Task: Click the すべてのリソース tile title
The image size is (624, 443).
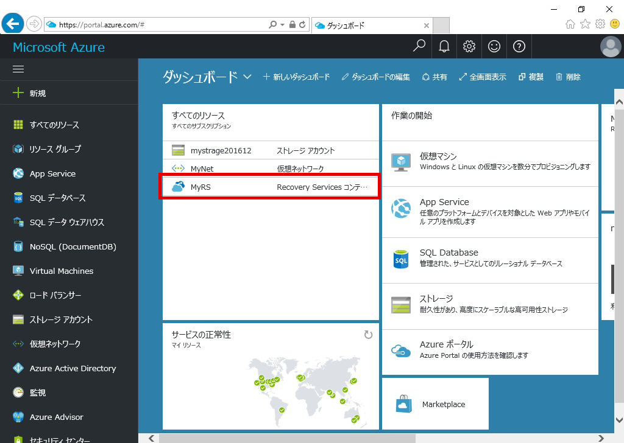Action: pyautogui.click(x=198, y=116)
